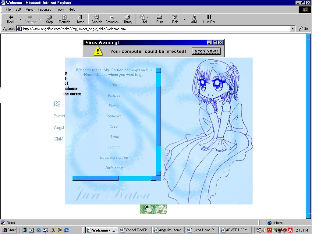The height and width of the screenshot is (234, 312).
Task: Open the History pane
Action: (127, 19)
